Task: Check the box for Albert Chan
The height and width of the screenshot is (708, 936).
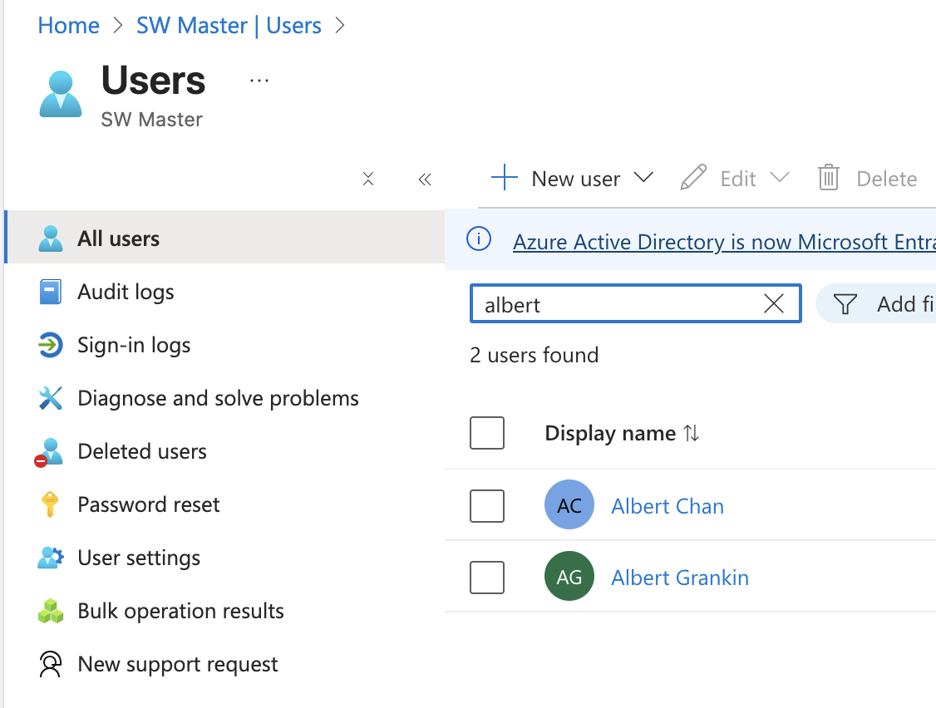Action: point(487,505)
